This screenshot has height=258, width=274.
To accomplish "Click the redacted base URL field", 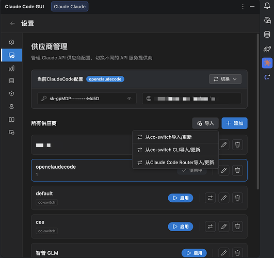I will pyautogui.click(x=191, y=99).
